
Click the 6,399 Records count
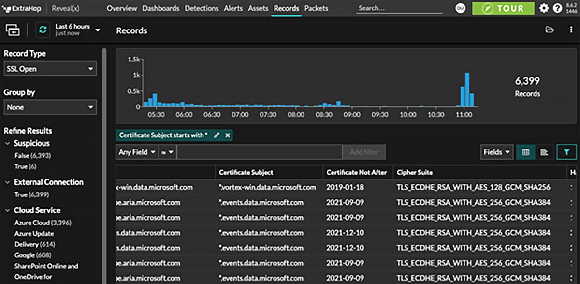tap(527, 87)
